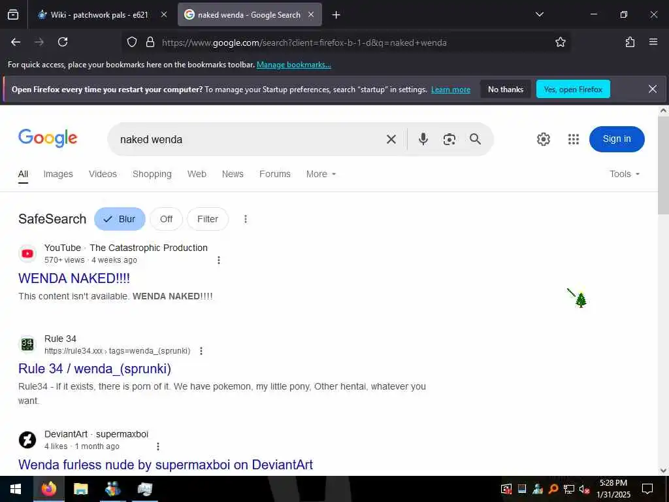Image resolution: width=669 pixels, height=502 pixels.
Task: Dismiss the Firefox startup notification bar
Action: pyautogui.click(x=653, y=89)
